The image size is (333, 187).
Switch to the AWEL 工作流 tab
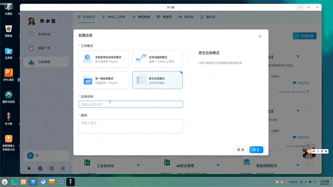click(113, 17)
